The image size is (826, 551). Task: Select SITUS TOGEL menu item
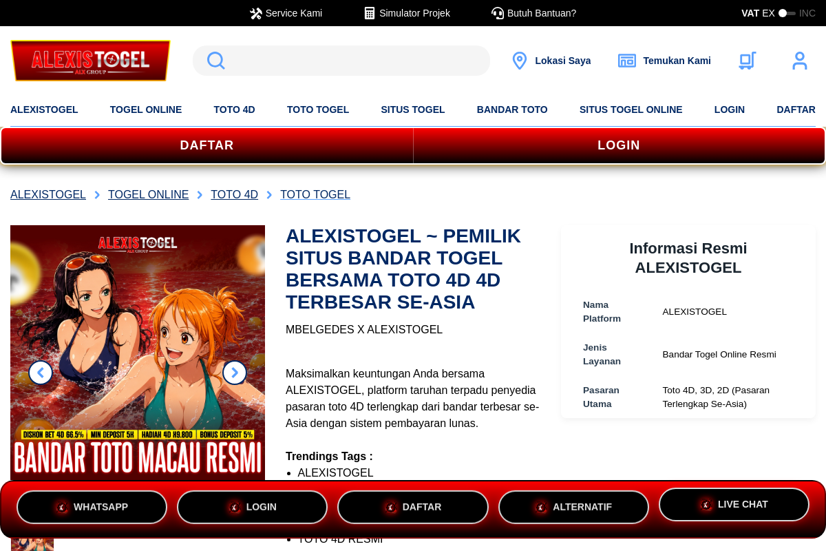click(413, 110)
